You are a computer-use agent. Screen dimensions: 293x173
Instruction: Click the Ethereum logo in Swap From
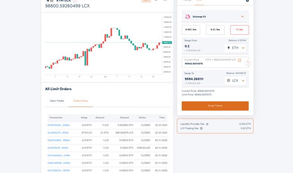pyautogui.click(x=229, y=48)
